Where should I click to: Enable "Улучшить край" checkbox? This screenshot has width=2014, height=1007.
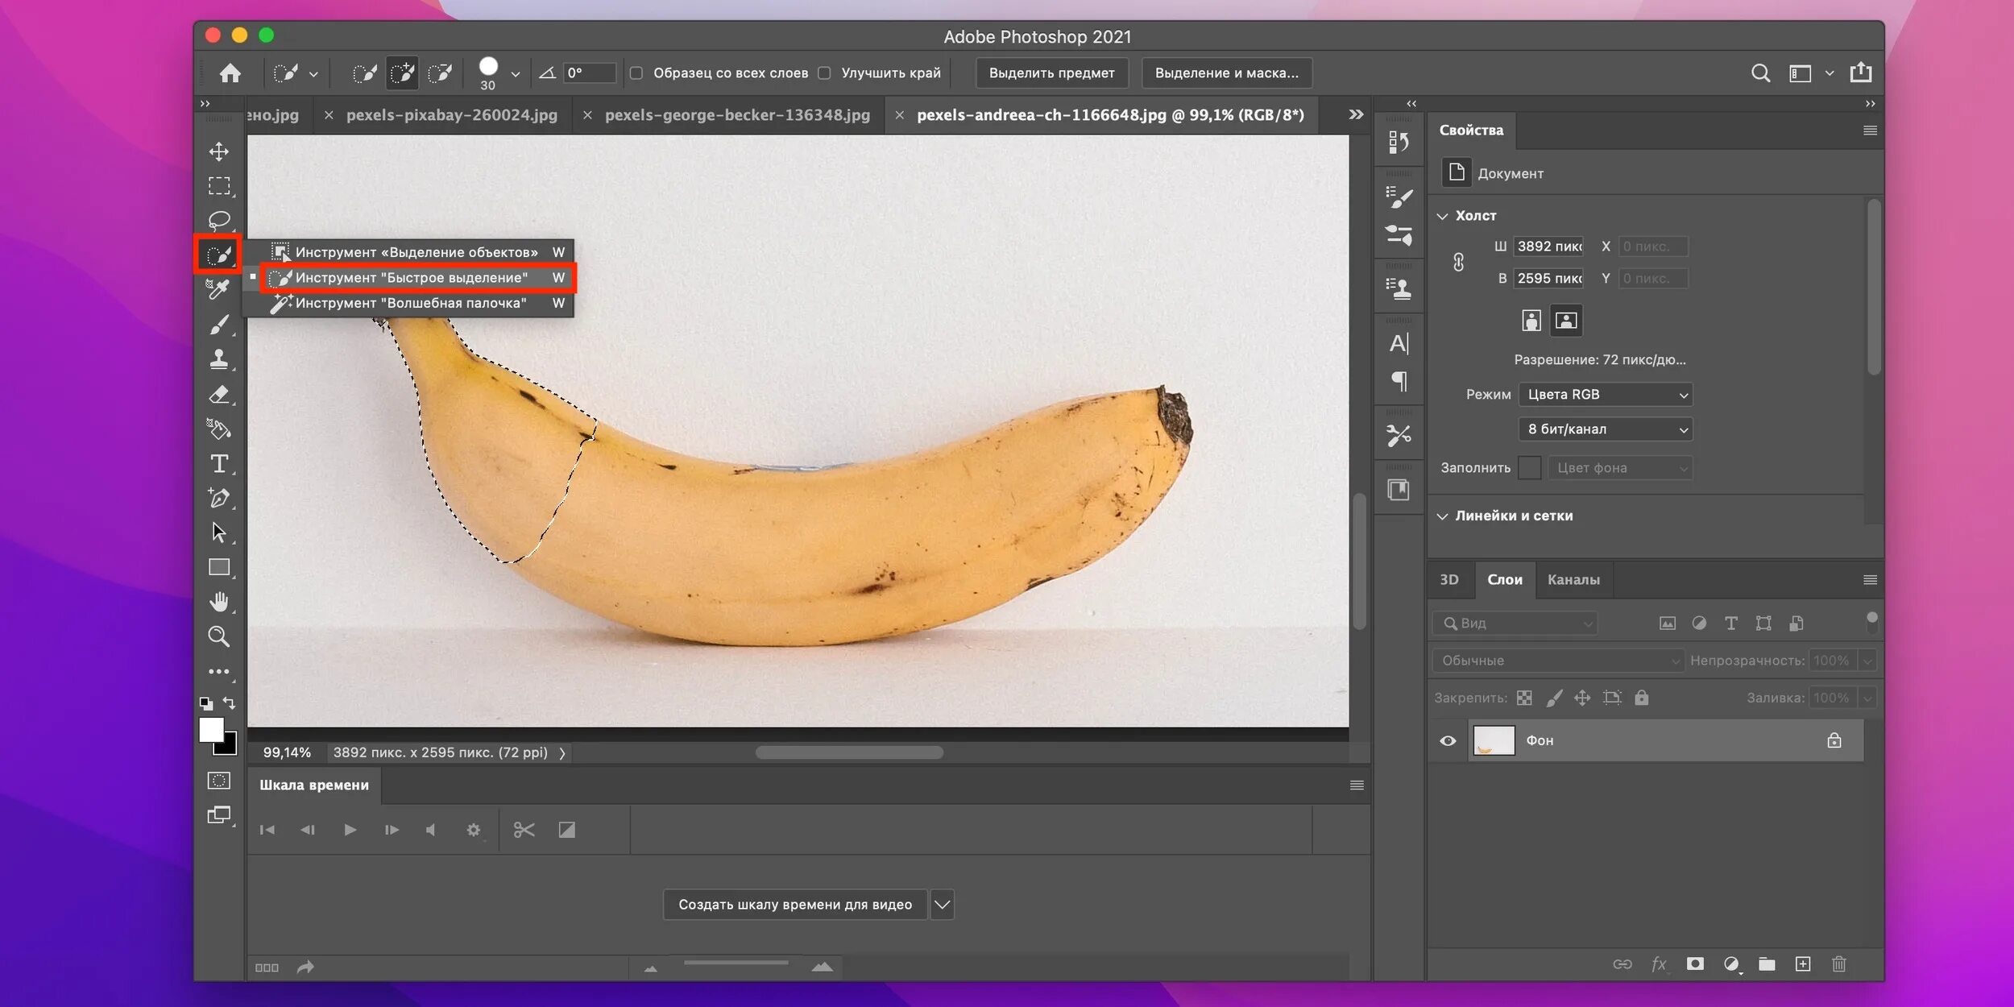824,73
